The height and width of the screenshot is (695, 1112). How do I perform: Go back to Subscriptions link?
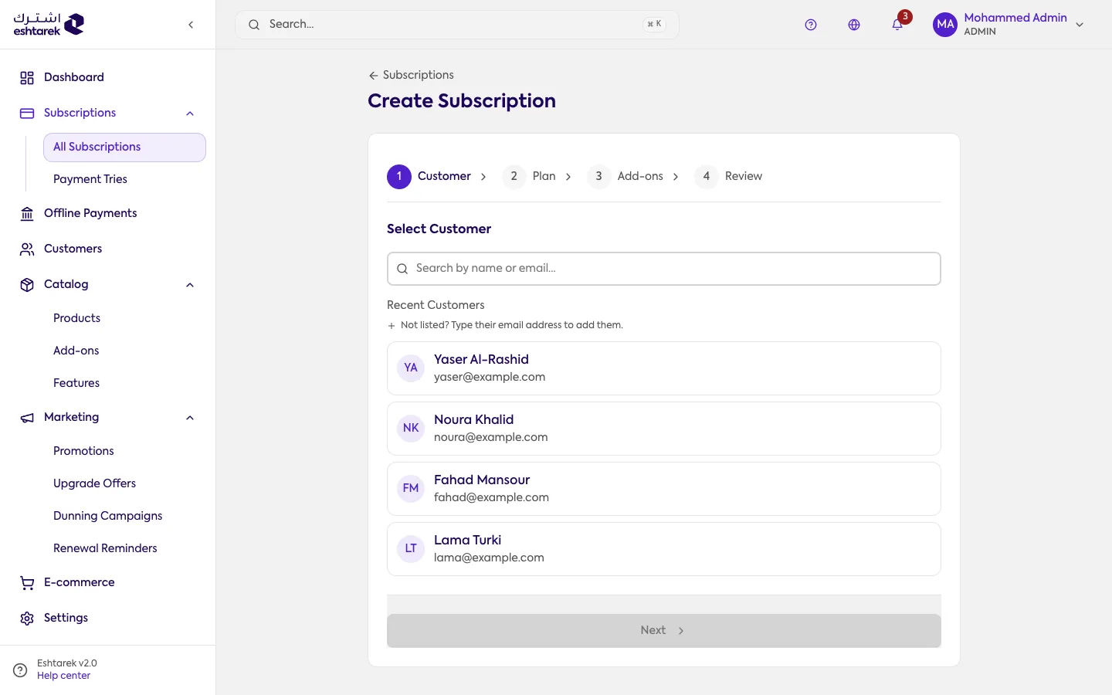(411, 75)
